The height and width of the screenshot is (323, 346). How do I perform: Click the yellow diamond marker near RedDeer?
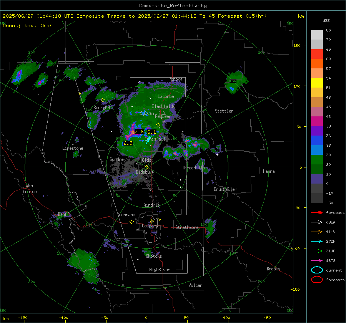[158, 125]
